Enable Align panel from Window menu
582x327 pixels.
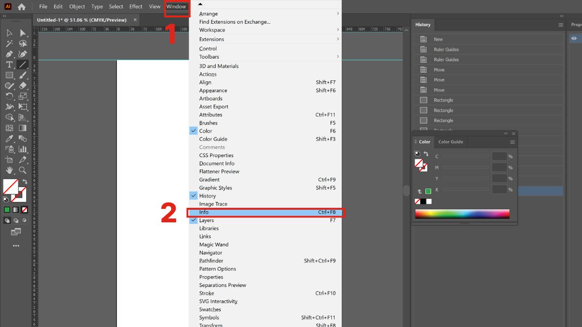[265, 82]
